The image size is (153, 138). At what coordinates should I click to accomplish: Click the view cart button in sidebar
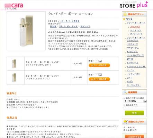[134, 137]
